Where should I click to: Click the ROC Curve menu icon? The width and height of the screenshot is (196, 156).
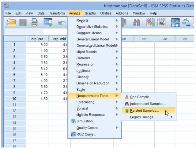click(73, 134)
